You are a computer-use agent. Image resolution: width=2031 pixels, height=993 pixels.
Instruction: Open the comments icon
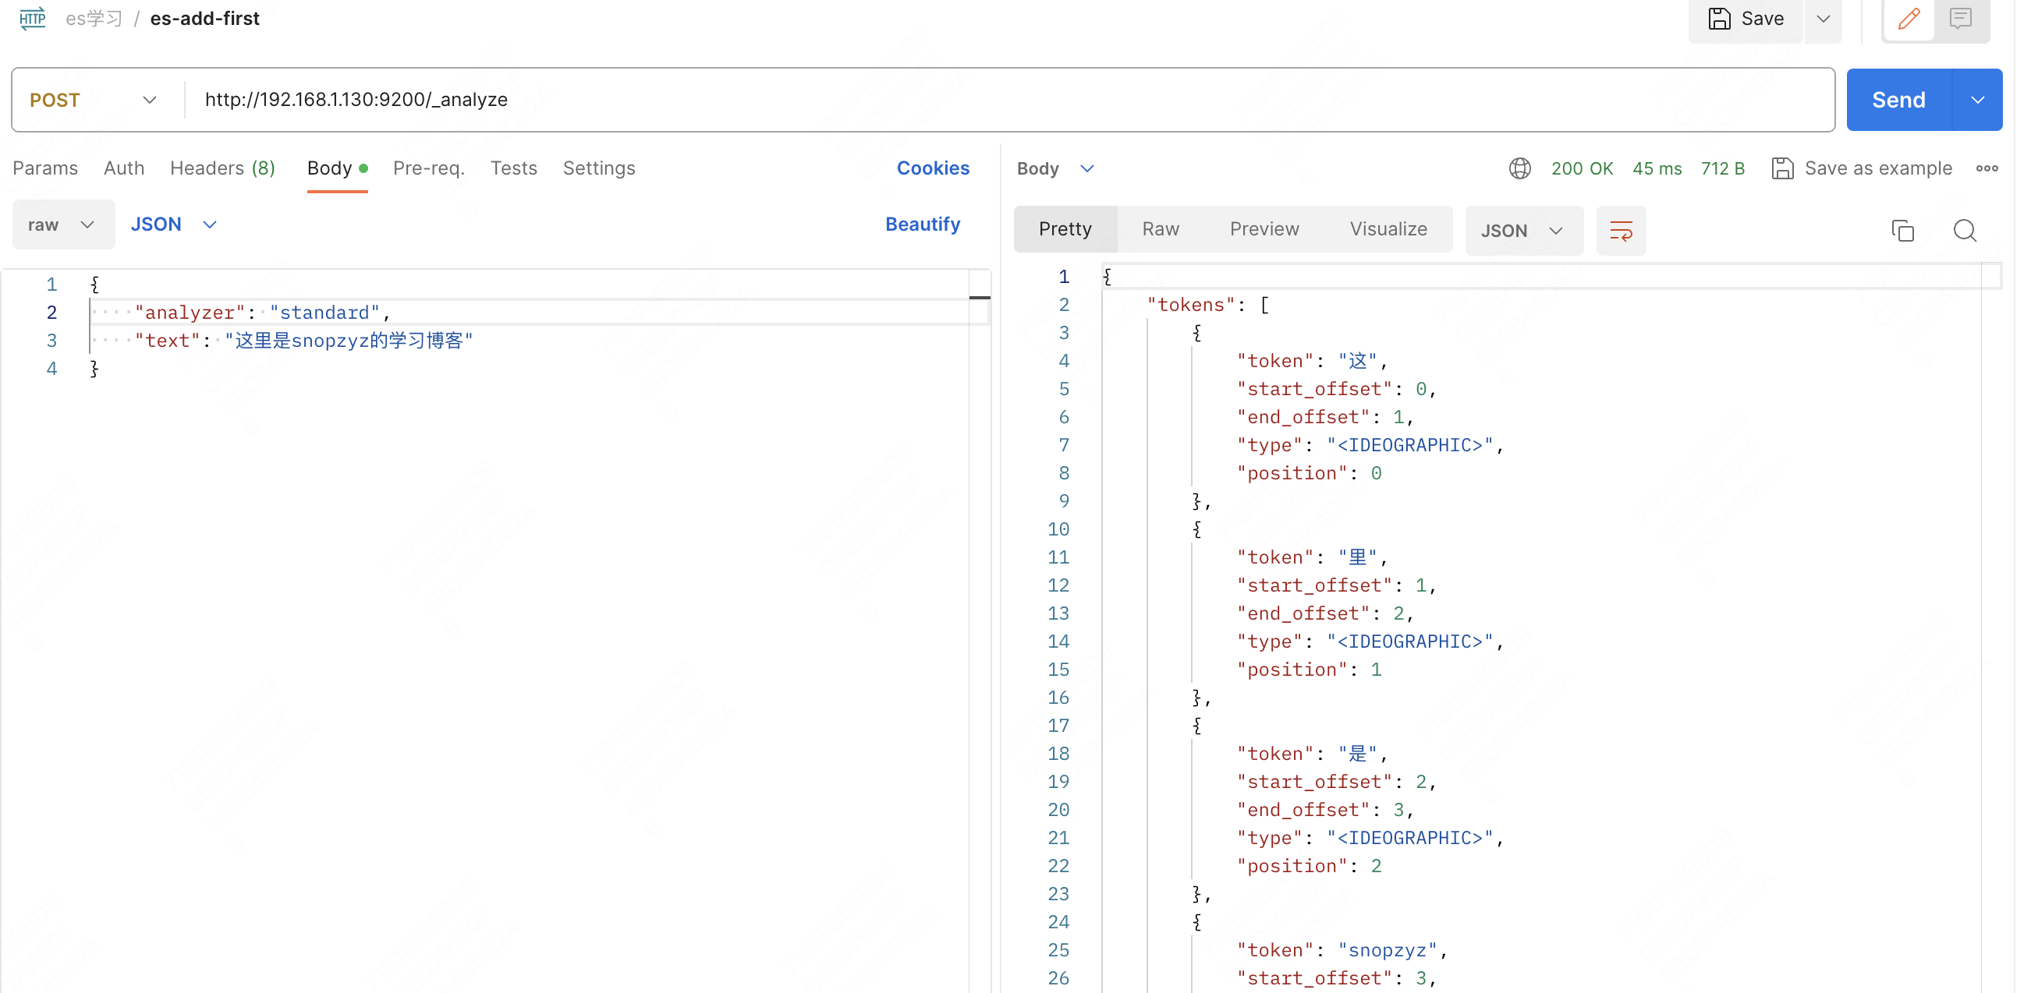tap(1961, 18)
